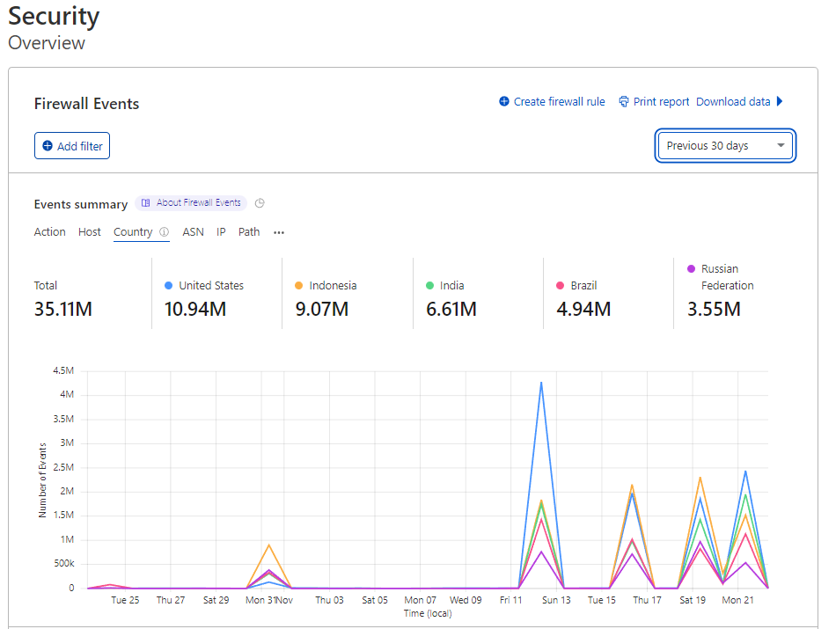The height and width of the screenshot is (629, 836).
Task: Click the Print report link
Action: [x=661, y=102]
